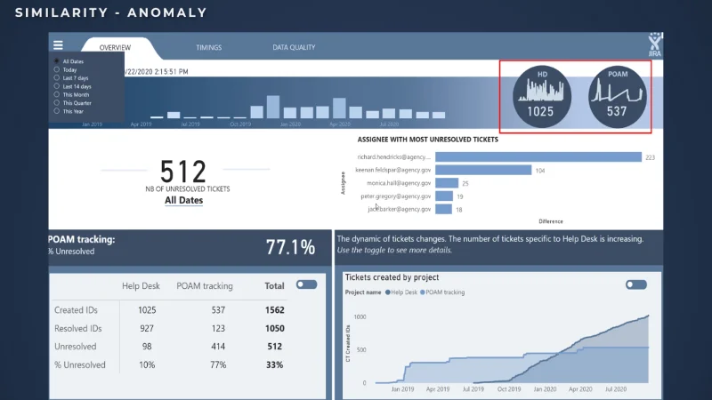Click the 98 unresolved Help Desk cell
Viewport: 712px width, 400px height.
(x=147, y=347)
